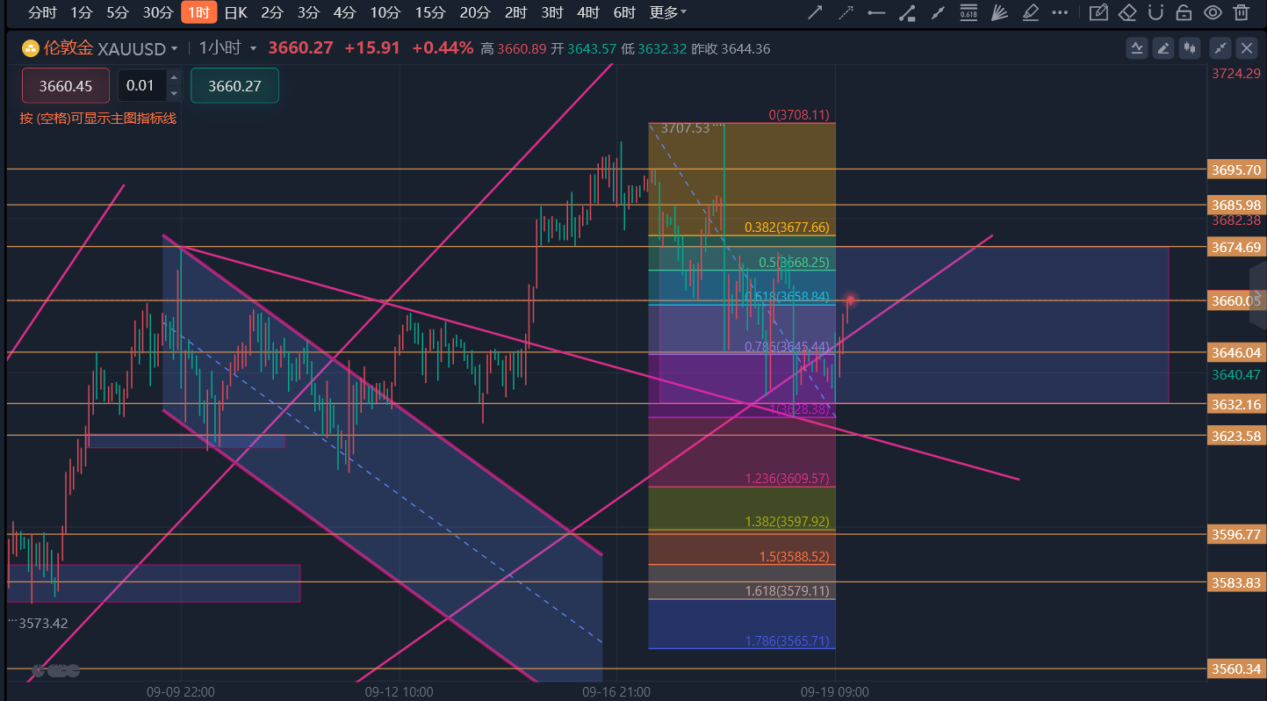Image resolution: width=1267 pixels, height=701 pixels.
Task: Click the 3646.04 price line label
Action: [1235, 352]
